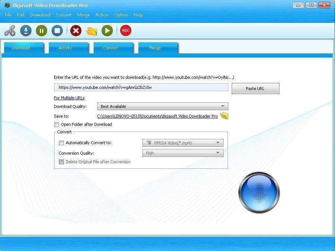Click the blue download toolbar icon
This screenshot has width=335, height=251.
tap(26, 31)
